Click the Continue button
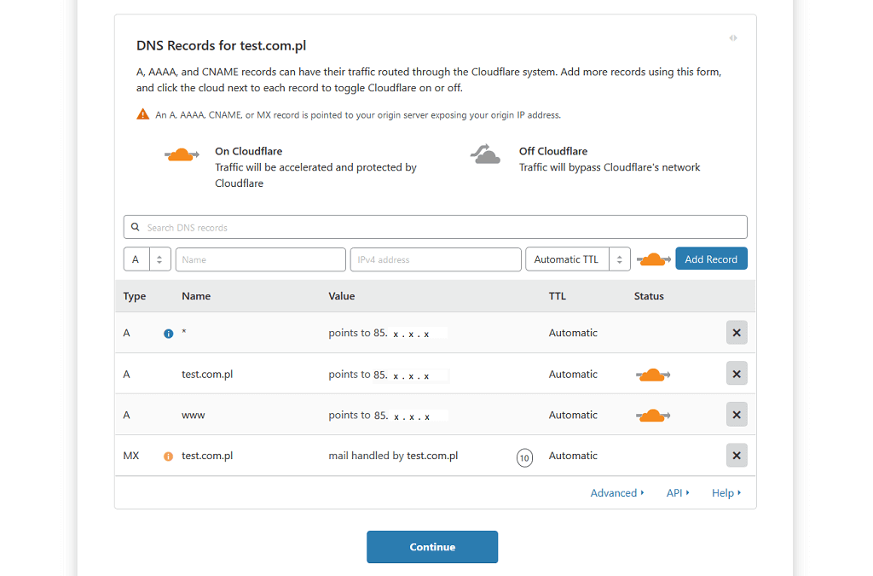The image size is (873, 576). pos(432,547)
